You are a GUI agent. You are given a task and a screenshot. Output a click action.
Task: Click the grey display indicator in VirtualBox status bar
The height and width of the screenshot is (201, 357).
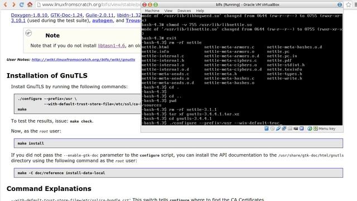click(x=290, y=128)
